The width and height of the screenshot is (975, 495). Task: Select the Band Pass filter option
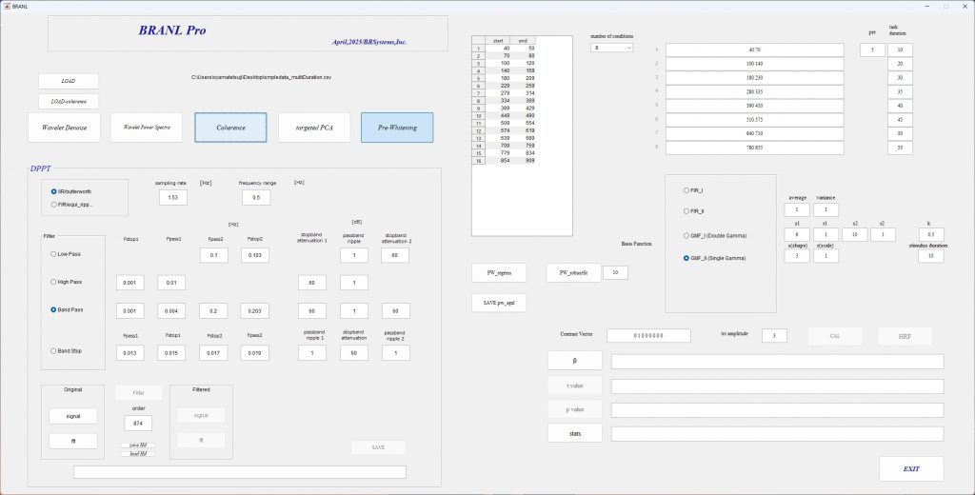66,309
